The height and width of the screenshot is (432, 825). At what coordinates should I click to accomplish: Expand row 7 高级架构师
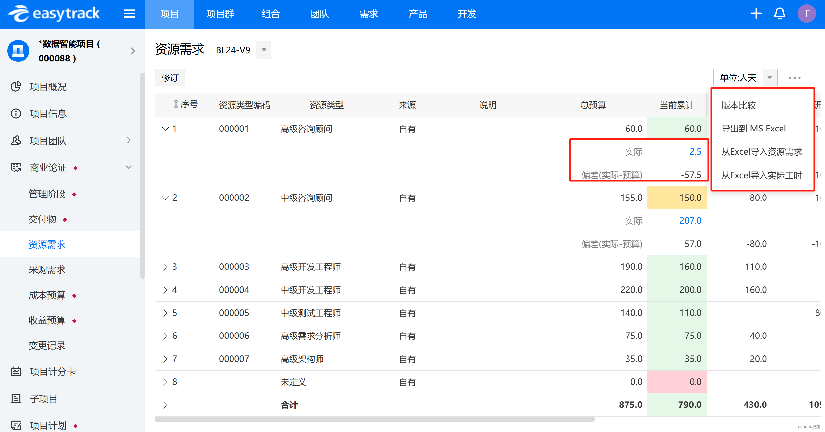pyautogui.click(x=165, y=359)
